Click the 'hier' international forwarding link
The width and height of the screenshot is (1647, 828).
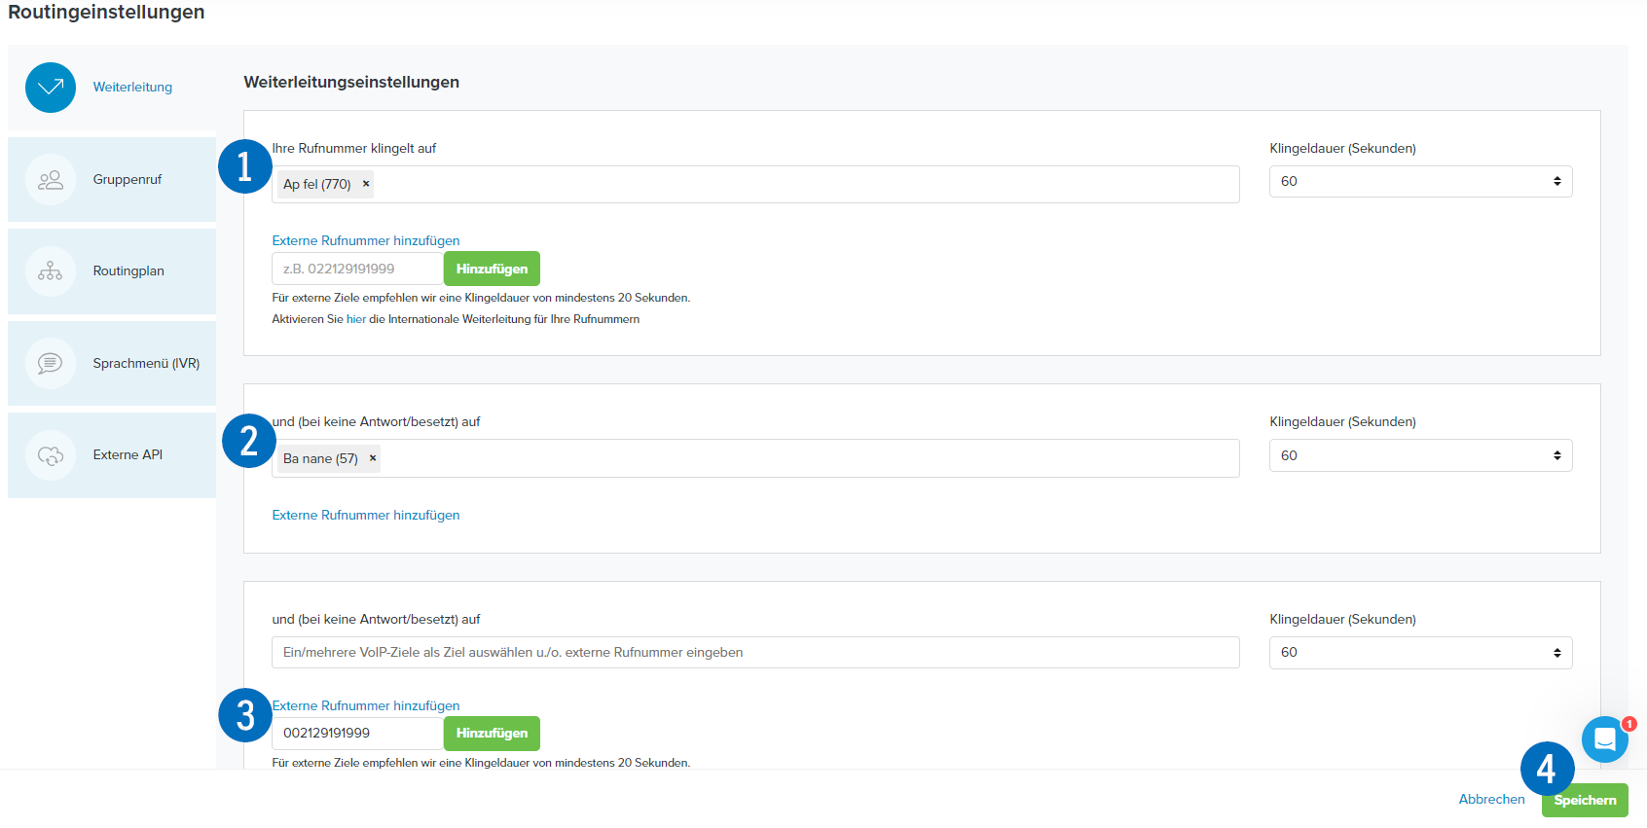click(356, 319)
